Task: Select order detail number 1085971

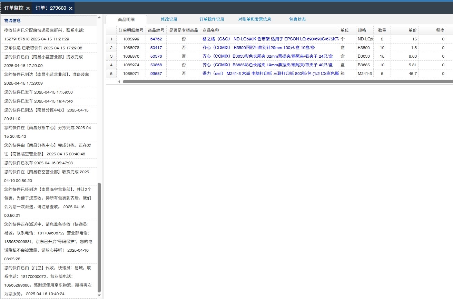Action: pyautogui.click(x=131, y=74)
